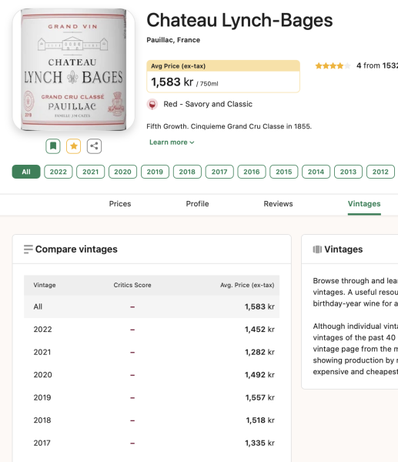This screenshot has height=462, width=398.
Task: Click the Avg Price ex-tax box
Action: coord(223,76)
